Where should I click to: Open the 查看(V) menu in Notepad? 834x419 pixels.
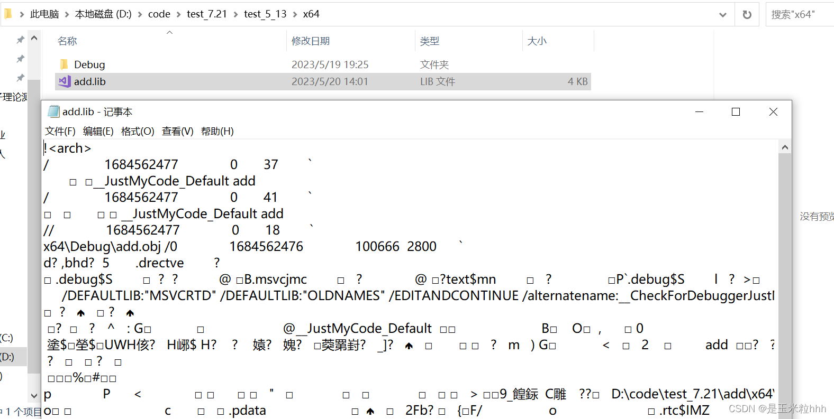click(177, 132)
